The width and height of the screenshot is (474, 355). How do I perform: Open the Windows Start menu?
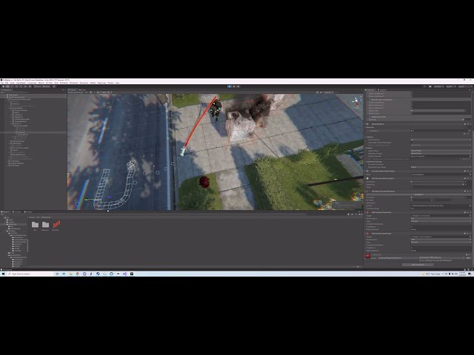pos(3,274)
